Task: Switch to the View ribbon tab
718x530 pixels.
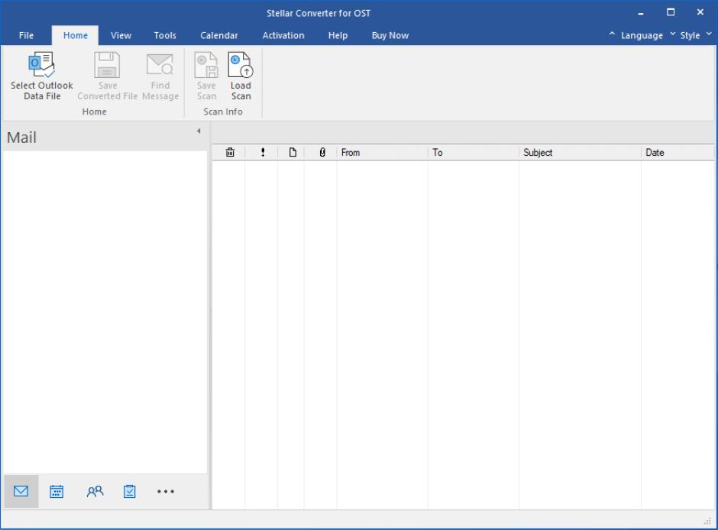Action: tap(121, 36)
